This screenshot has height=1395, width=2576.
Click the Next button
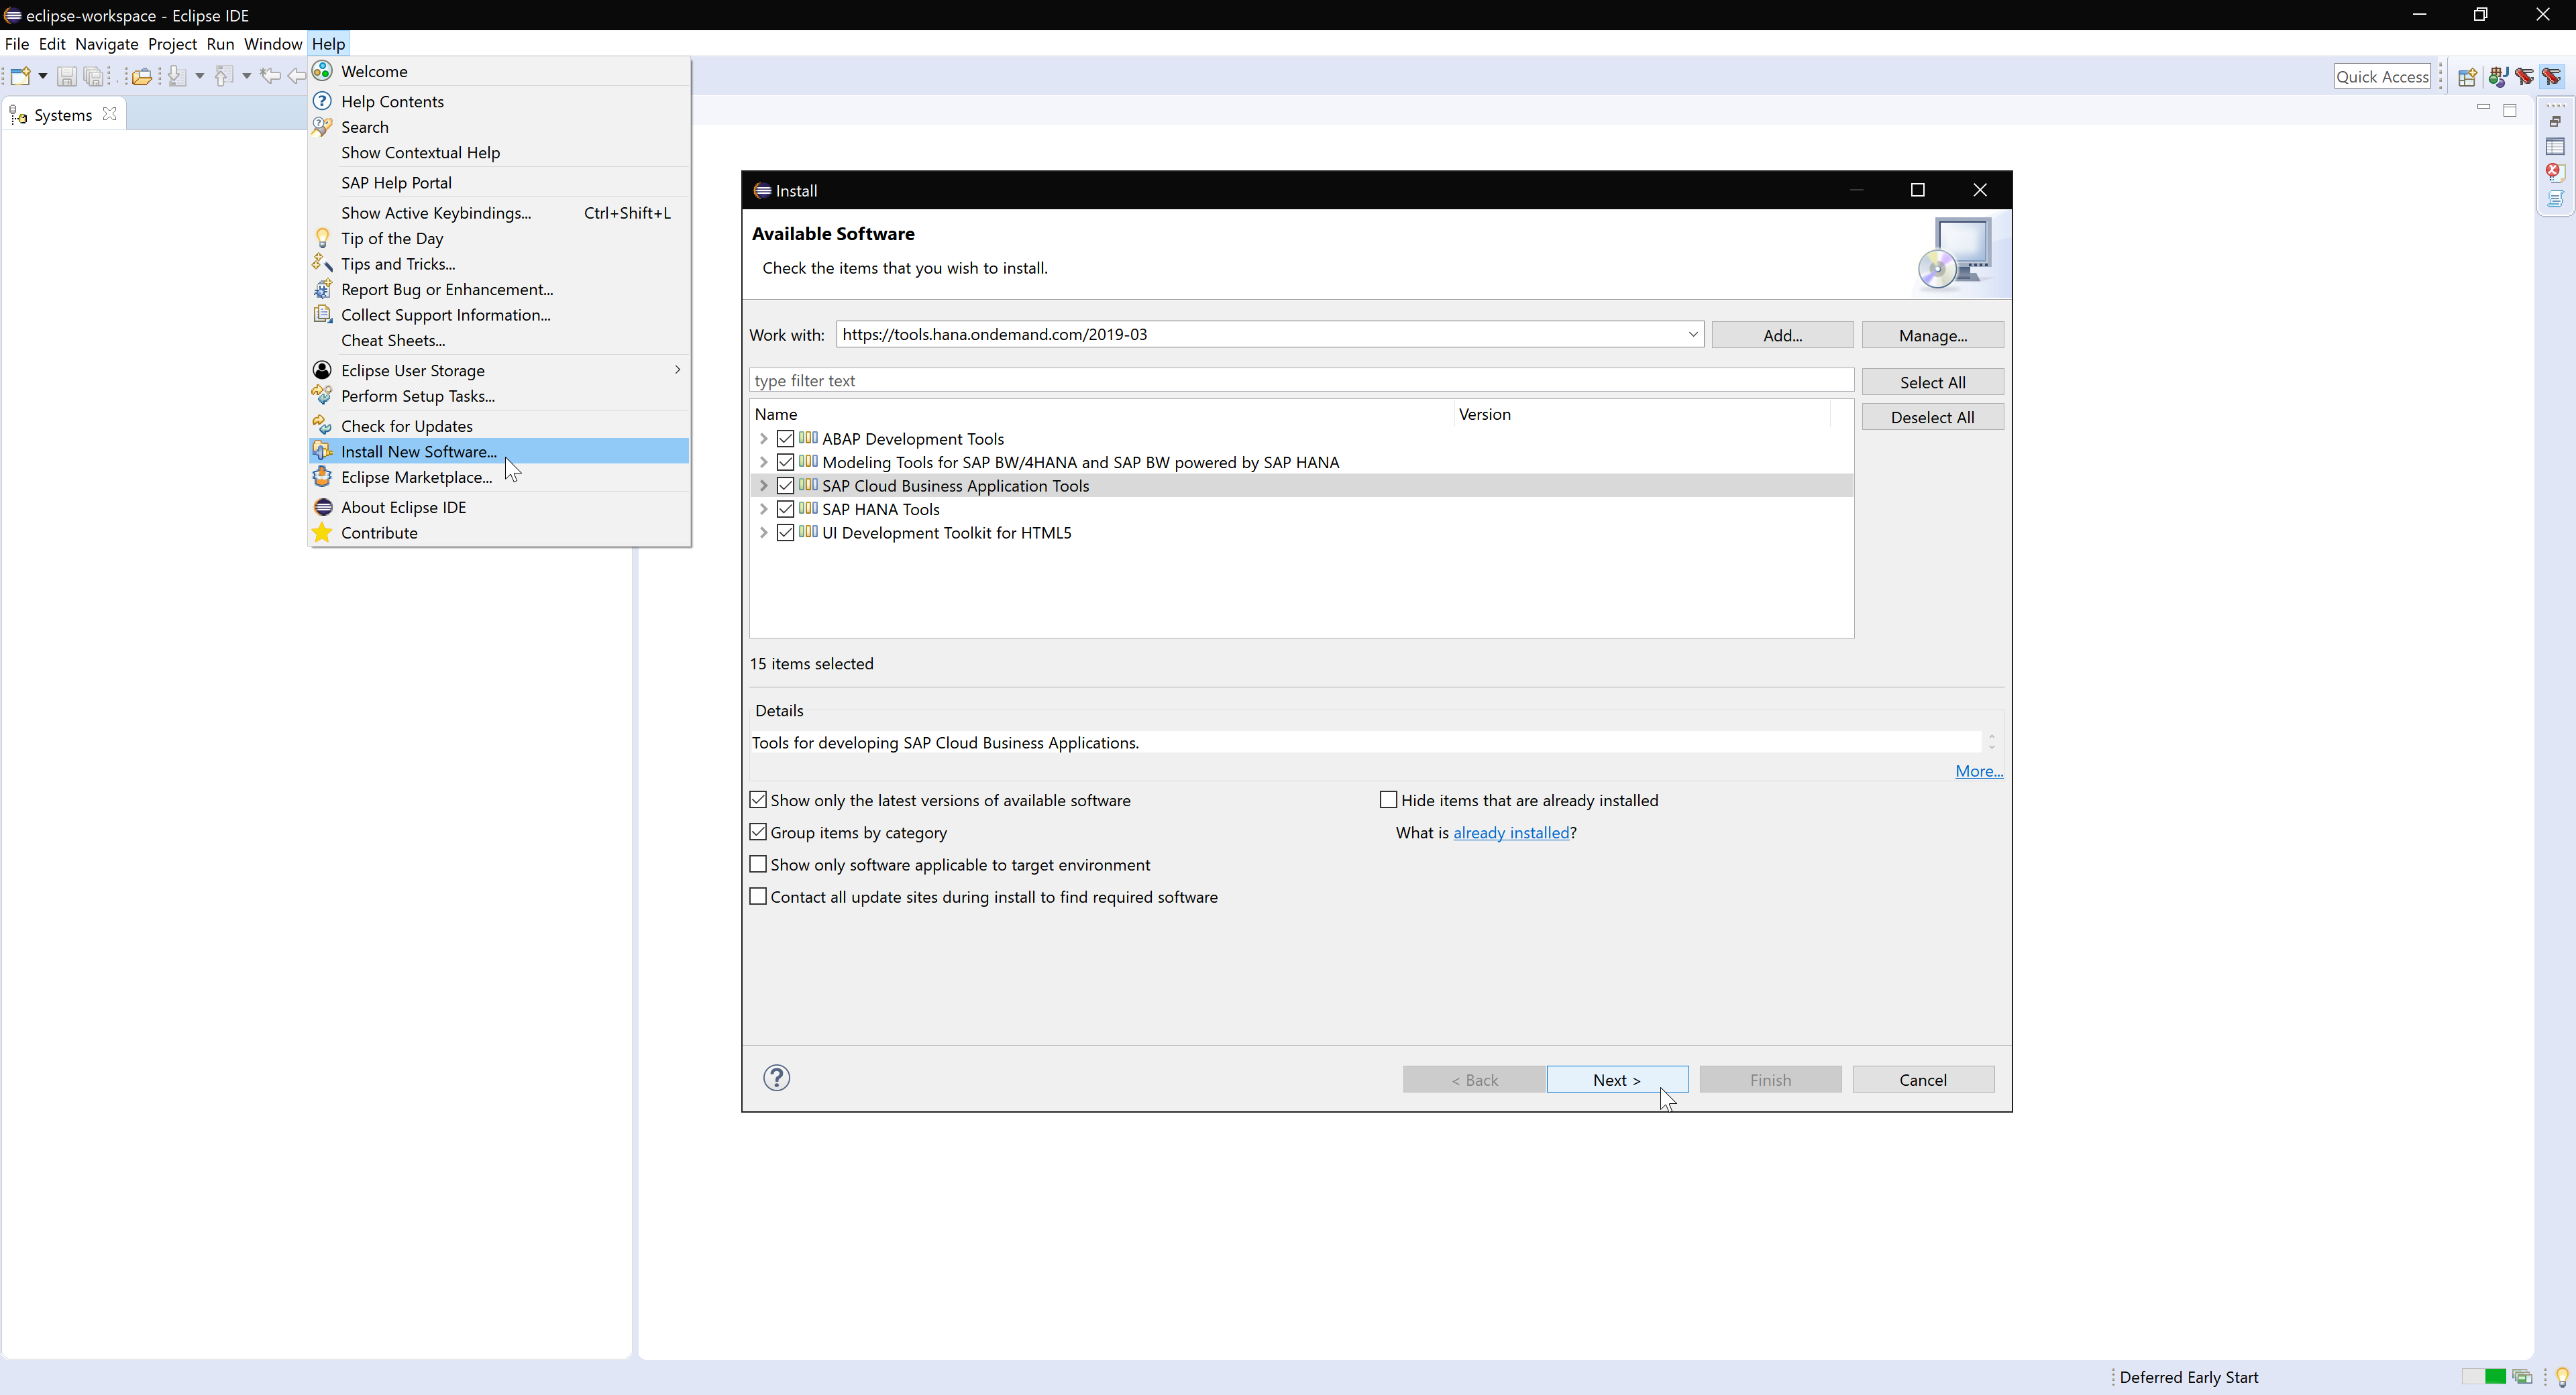(x=1617, y=1080)
